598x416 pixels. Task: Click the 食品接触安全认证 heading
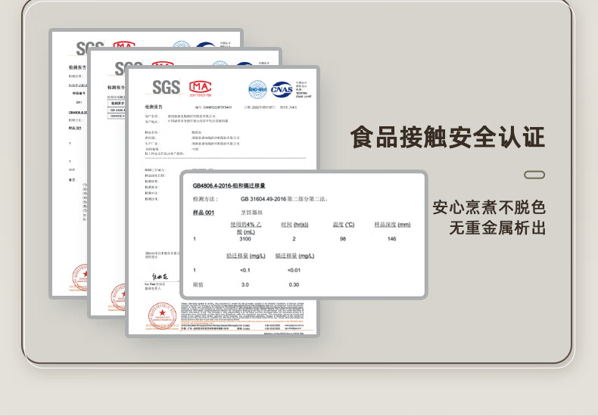447,138
